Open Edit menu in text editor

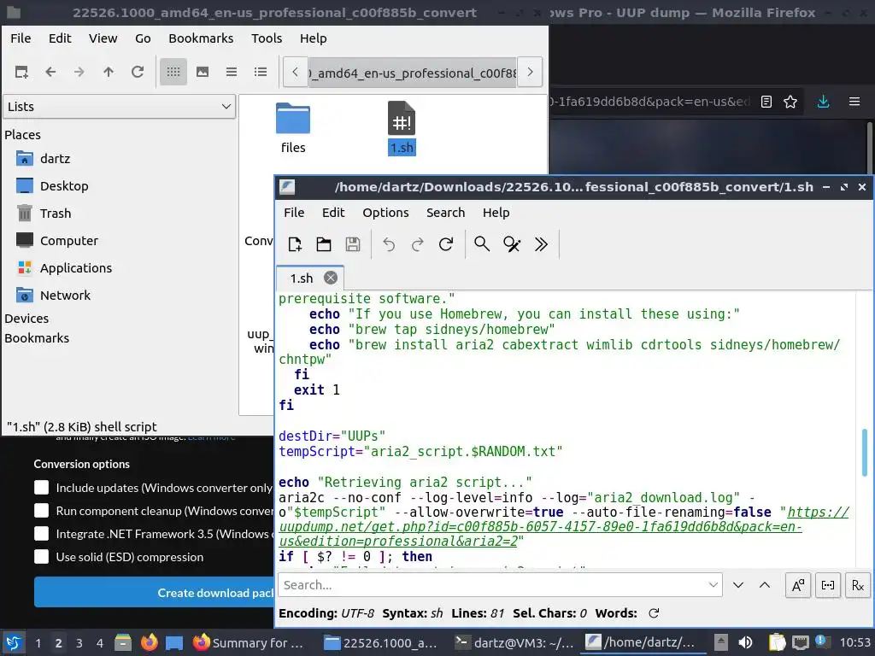coord(333,213)
